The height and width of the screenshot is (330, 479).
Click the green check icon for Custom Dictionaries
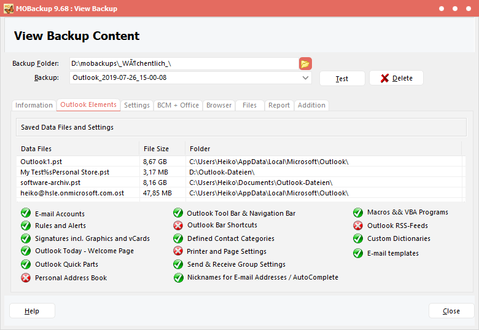(358, 238)
